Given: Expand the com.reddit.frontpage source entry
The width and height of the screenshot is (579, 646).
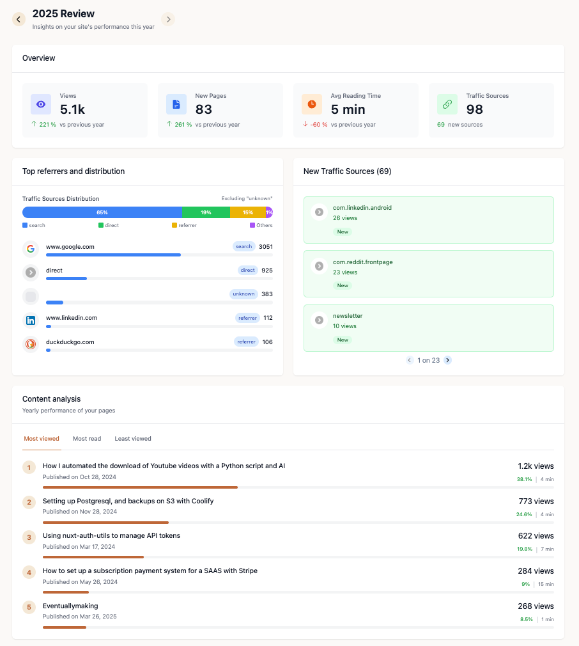Looking at the screenshot, I should point(318,265).
